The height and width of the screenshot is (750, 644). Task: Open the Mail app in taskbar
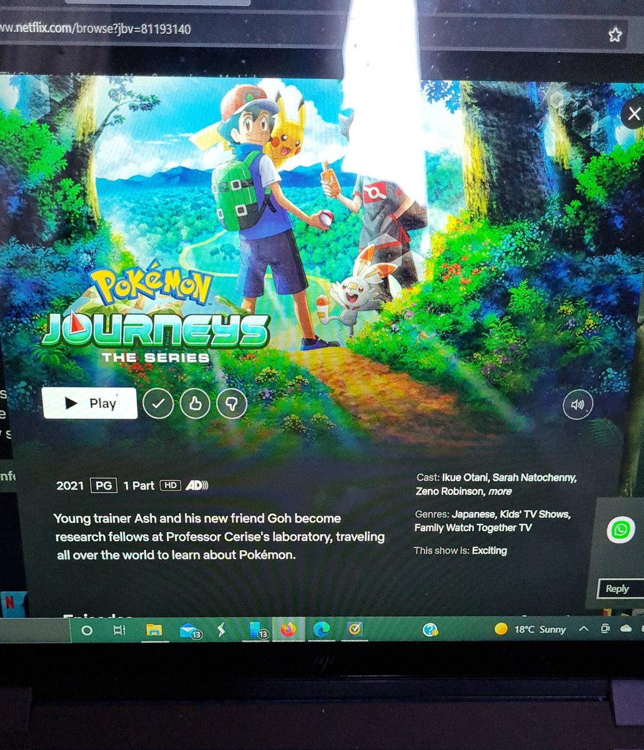[x=189, y=631]
